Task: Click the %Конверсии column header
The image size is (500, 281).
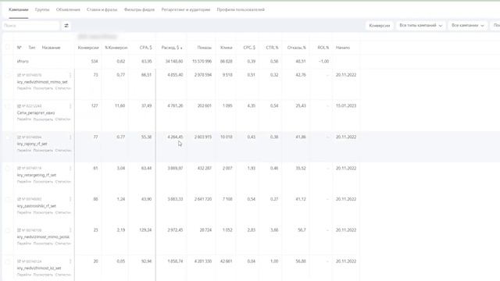Action: pos(116,48)
